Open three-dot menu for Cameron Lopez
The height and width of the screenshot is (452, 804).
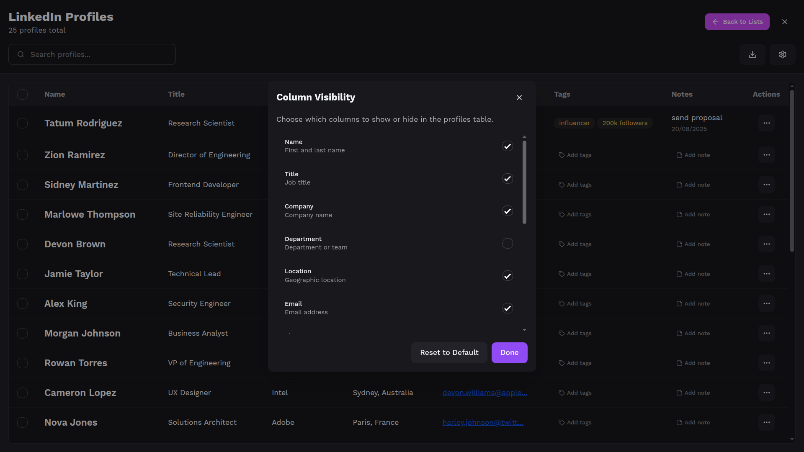[x=766, y=393]
